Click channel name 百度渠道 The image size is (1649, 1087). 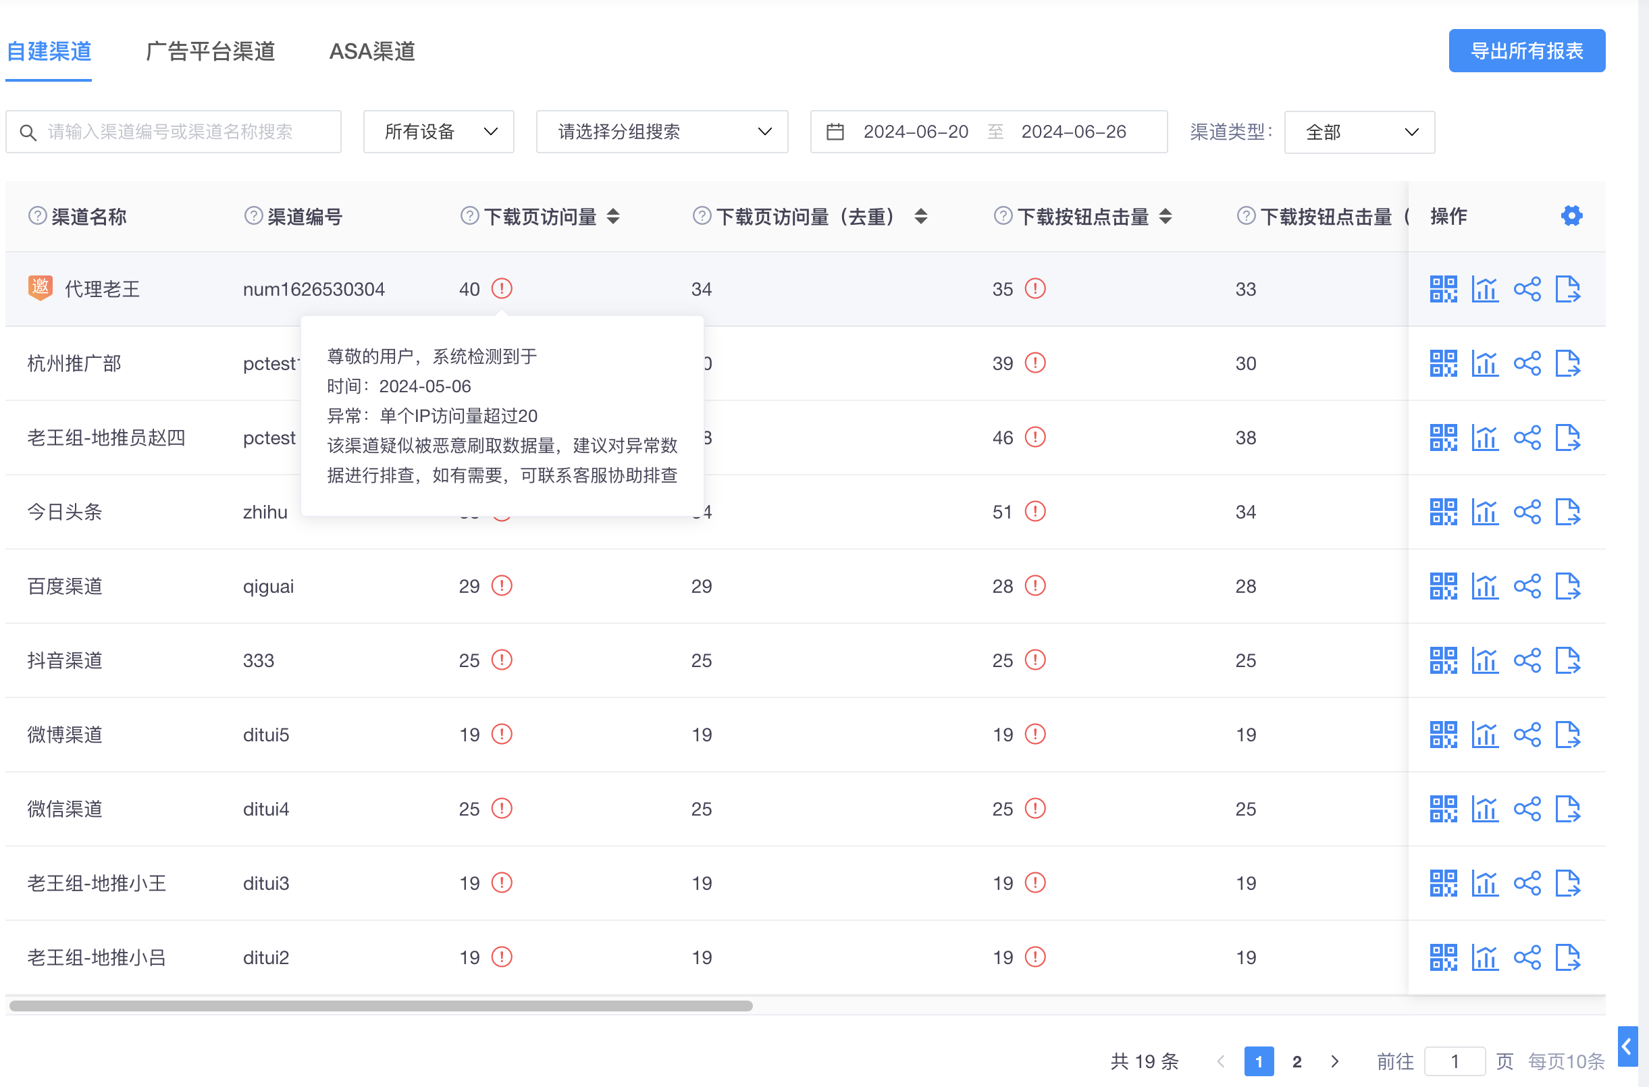(x=64, y=586)
